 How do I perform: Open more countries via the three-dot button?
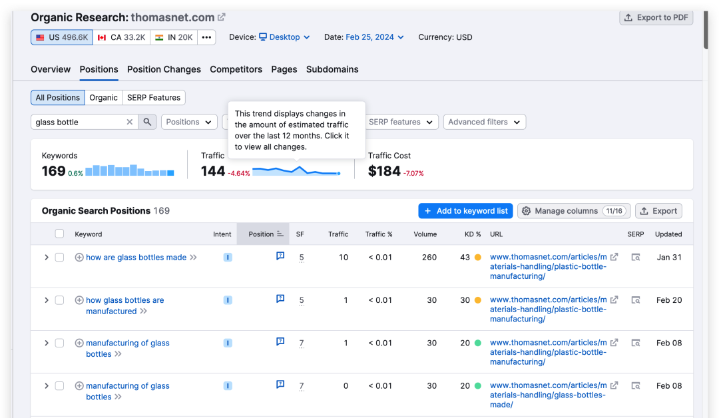click(207, 37)
